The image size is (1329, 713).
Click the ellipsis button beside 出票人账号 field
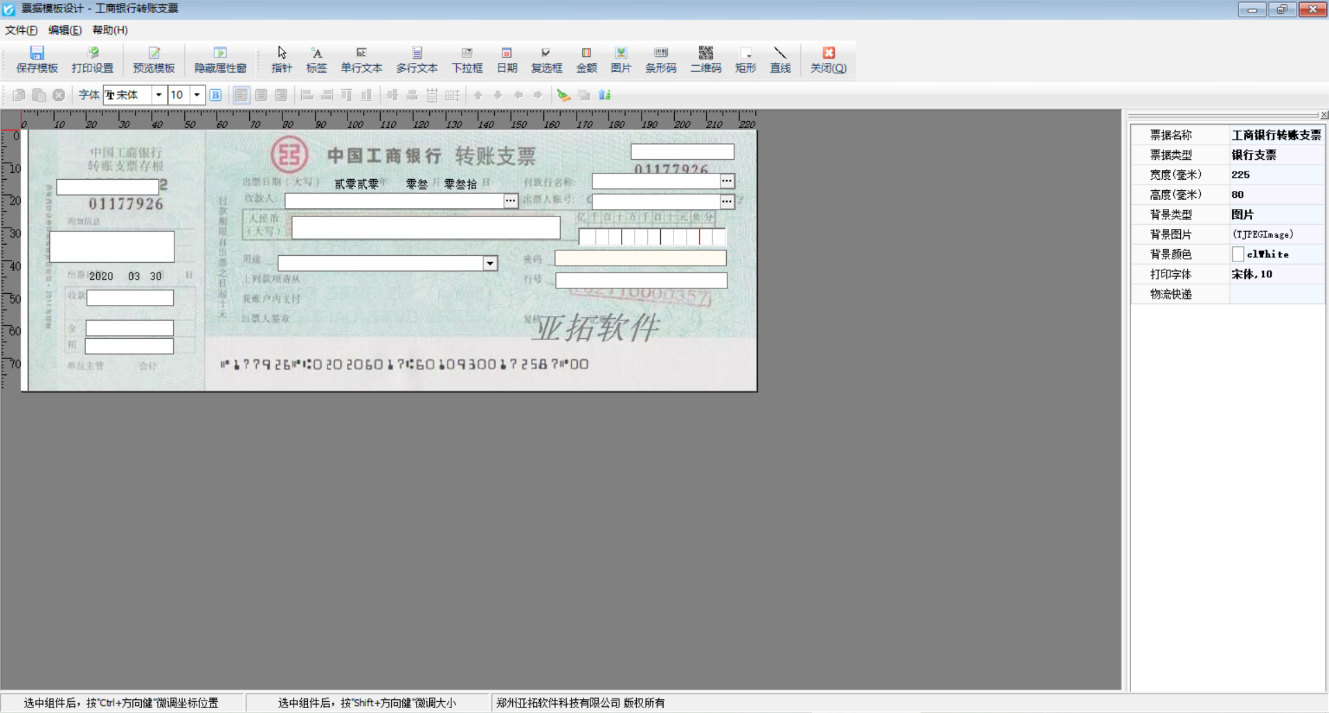(727, 201)
